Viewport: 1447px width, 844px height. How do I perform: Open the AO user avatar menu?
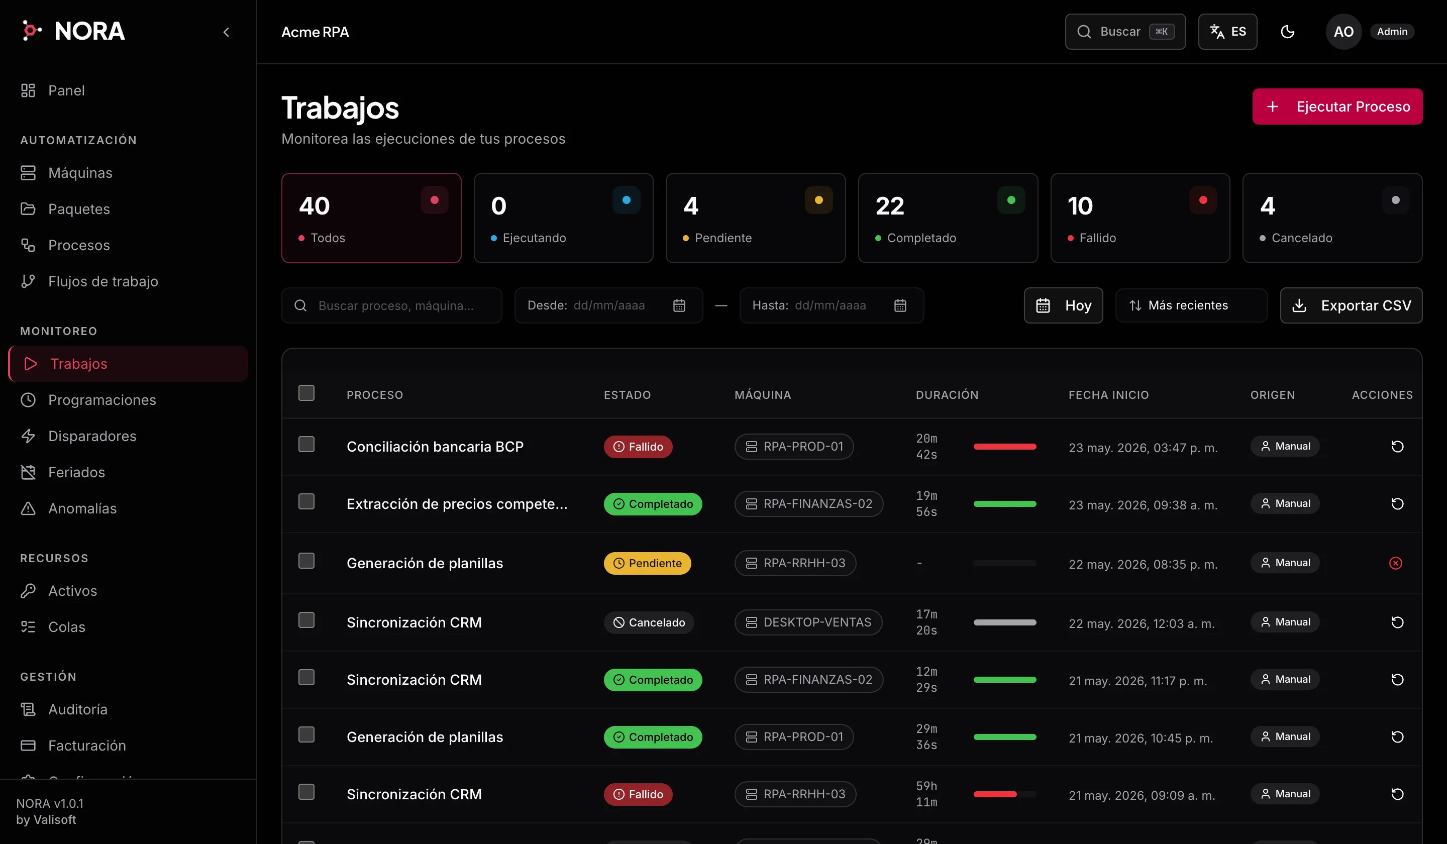pyautogui.click(x=1343, y=32)
